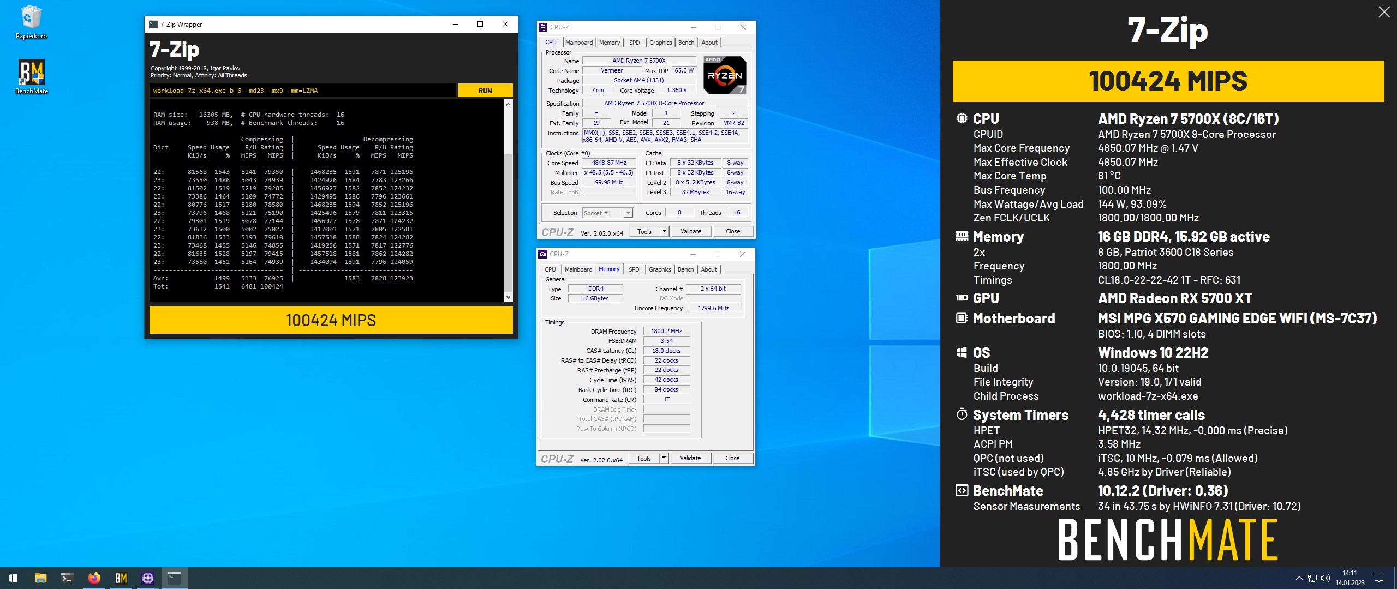
Task: Click the lower CPU-Z window title icon
Action: point(542,254)
